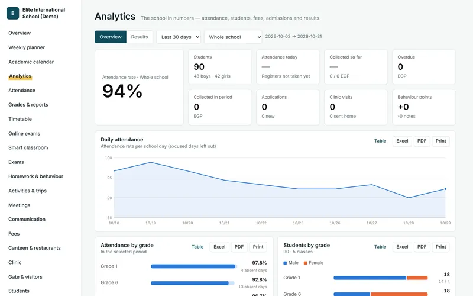Open Activities & trips

pyautogui.click(x=27, y=191)
